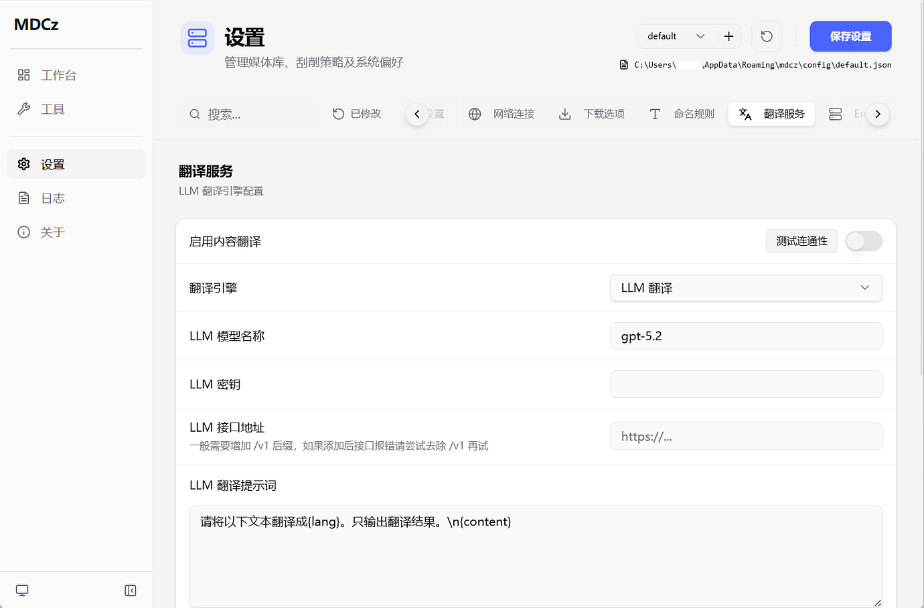Add a new profile with plus icon
This screenshot has width=924, height=608.
[729, 36]
